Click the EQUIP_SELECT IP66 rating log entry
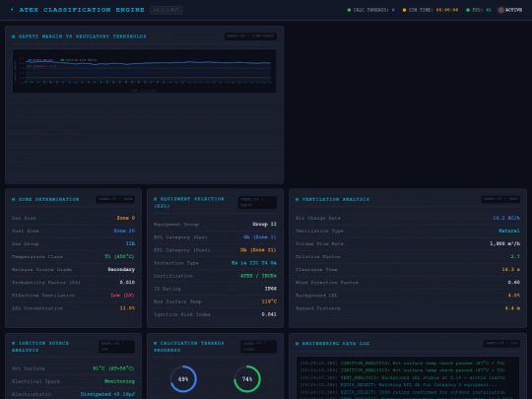Image resolution: width=532 pixels, height=399 pixels. [x=402, y=392]
